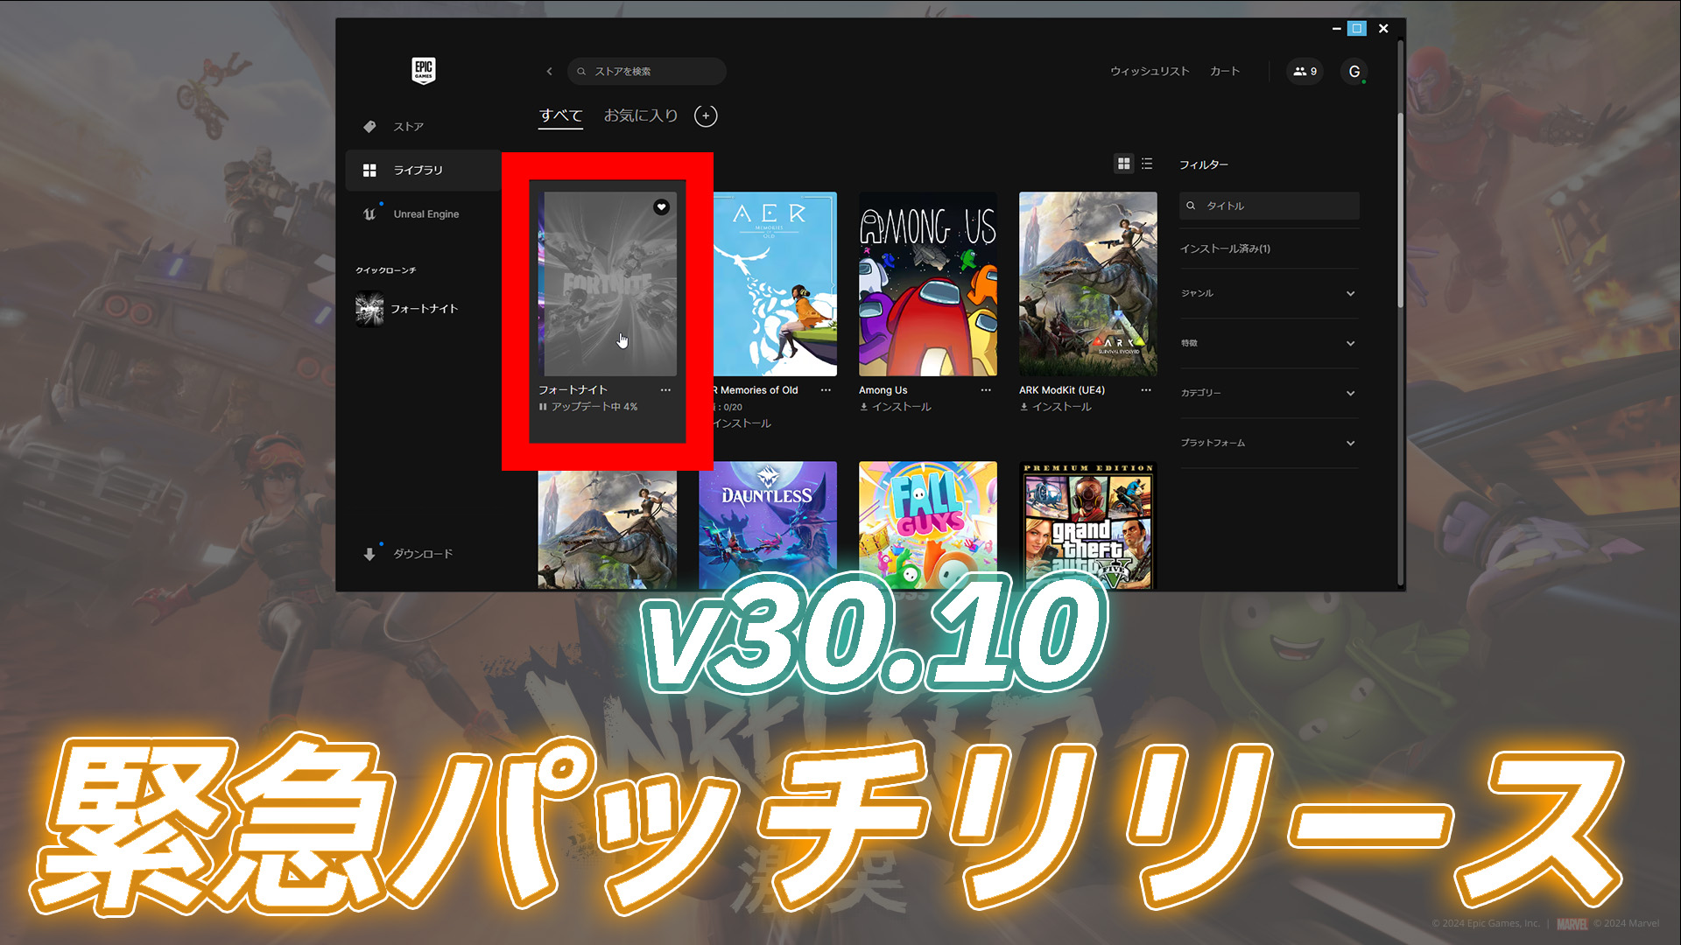This screenshot has width=1681, height=945.
Task: Click the grid view icon
Action: [x=1124, y=164]
